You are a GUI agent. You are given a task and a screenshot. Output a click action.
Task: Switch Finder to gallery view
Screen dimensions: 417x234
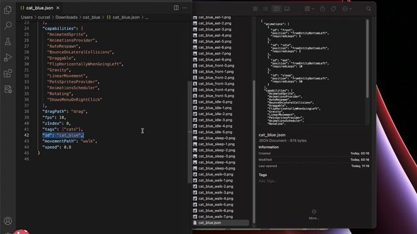[x=287, y=8]
